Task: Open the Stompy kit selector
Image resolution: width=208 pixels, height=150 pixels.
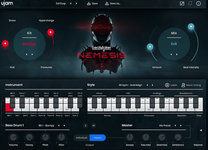Action: tap(29, 44)
